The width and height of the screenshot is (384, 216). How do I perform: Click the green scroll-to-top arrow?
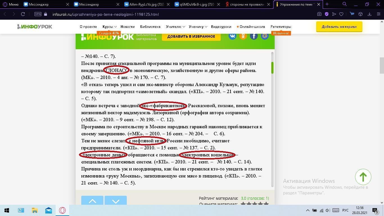(x=363, y=177)
